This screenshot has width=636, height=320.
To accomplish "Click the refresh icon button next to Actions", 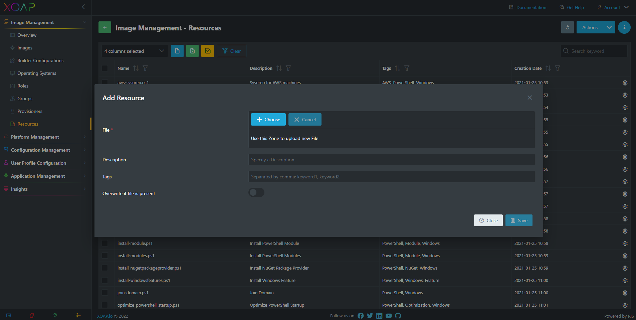I will (x=567, y=27).
